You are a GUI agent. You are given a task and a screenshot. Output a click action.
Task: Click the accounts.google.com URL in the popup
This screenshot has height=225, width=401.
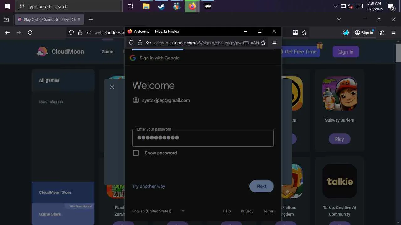(x=206, y=43)
